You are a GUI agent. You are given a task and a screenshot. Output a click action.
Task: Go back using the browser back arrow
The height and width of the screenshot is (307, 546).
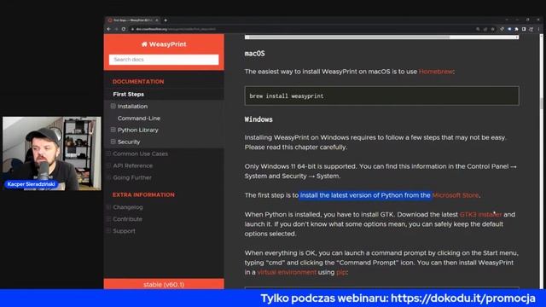pyautogui.click(x=109, y=29)
